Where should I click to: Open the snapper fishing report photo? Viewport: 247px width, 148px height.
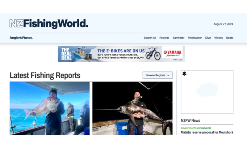pyautogui.click(x=50, y=108)
